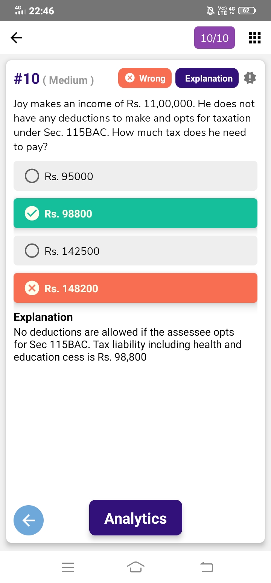The image size is (271, 583).
Task: Tap the Android recent apps menu icon
Action: pyautogui.click(x=68, y=567)
